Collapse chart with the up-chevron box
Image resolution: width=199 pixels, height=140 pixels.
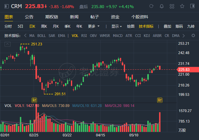pos(8,44)
